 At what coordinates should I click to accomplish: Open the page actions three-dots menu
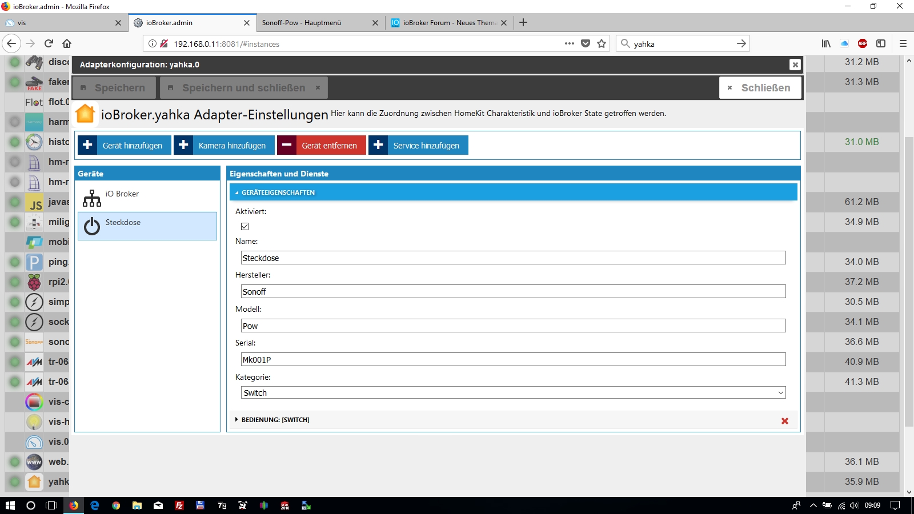(x=570, y=43)
